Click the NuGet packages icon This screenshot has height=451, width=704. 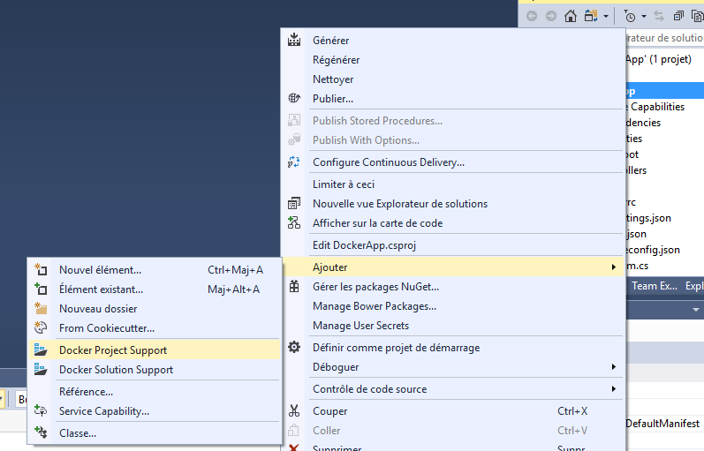pos(294,287)
